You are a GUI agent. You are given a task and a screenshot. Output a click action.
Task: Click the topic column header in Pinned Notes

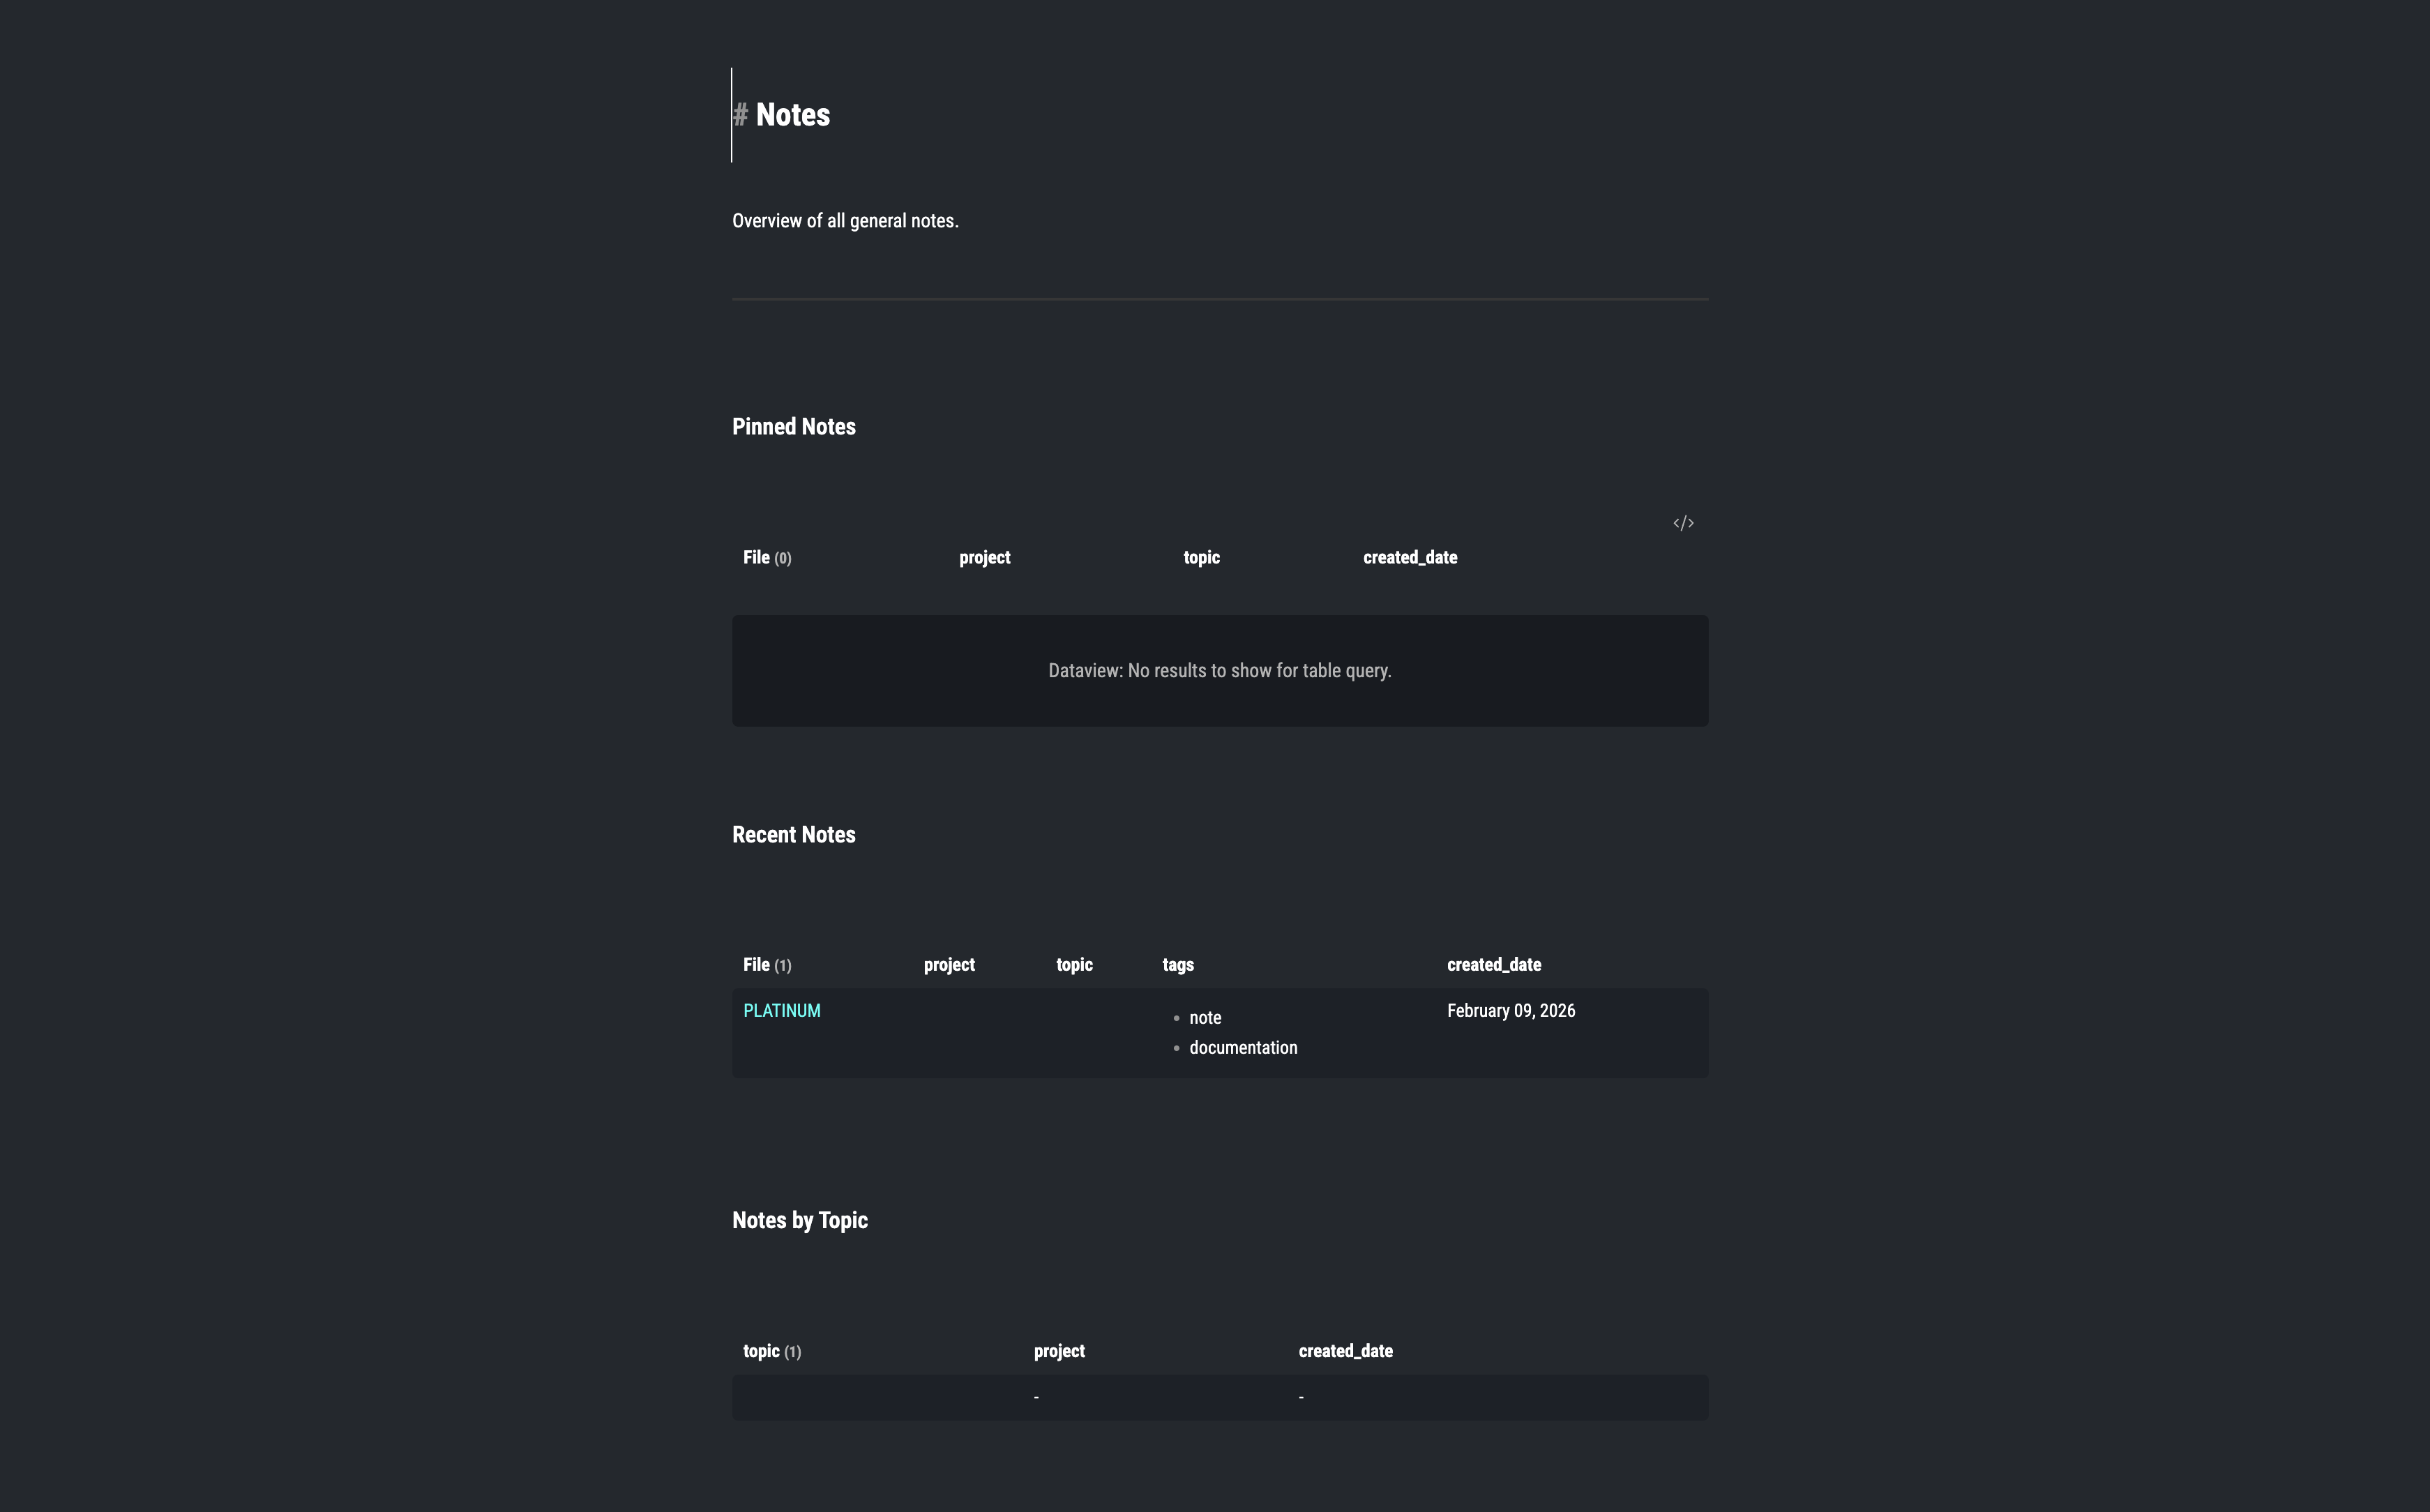click(x=1200, y=557)
